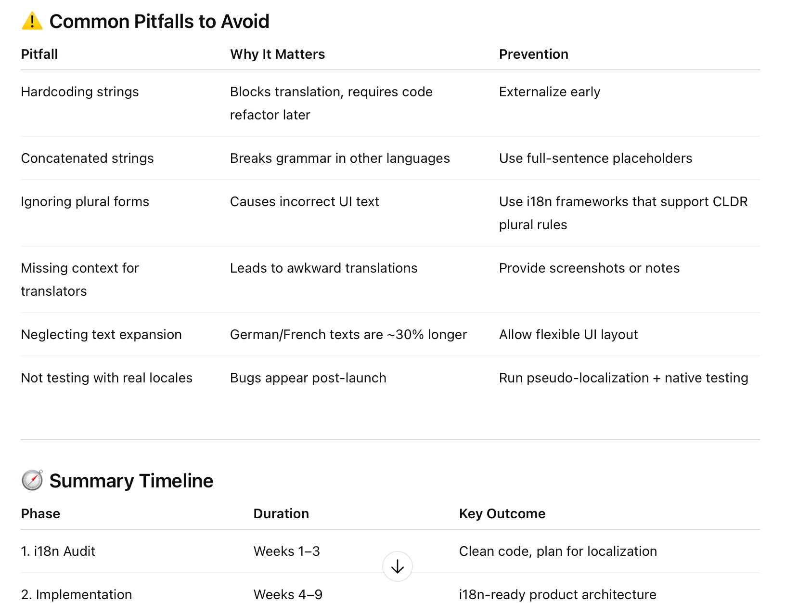
Task: Select the 'Why It Matters' column header
Action: [277, 54]
